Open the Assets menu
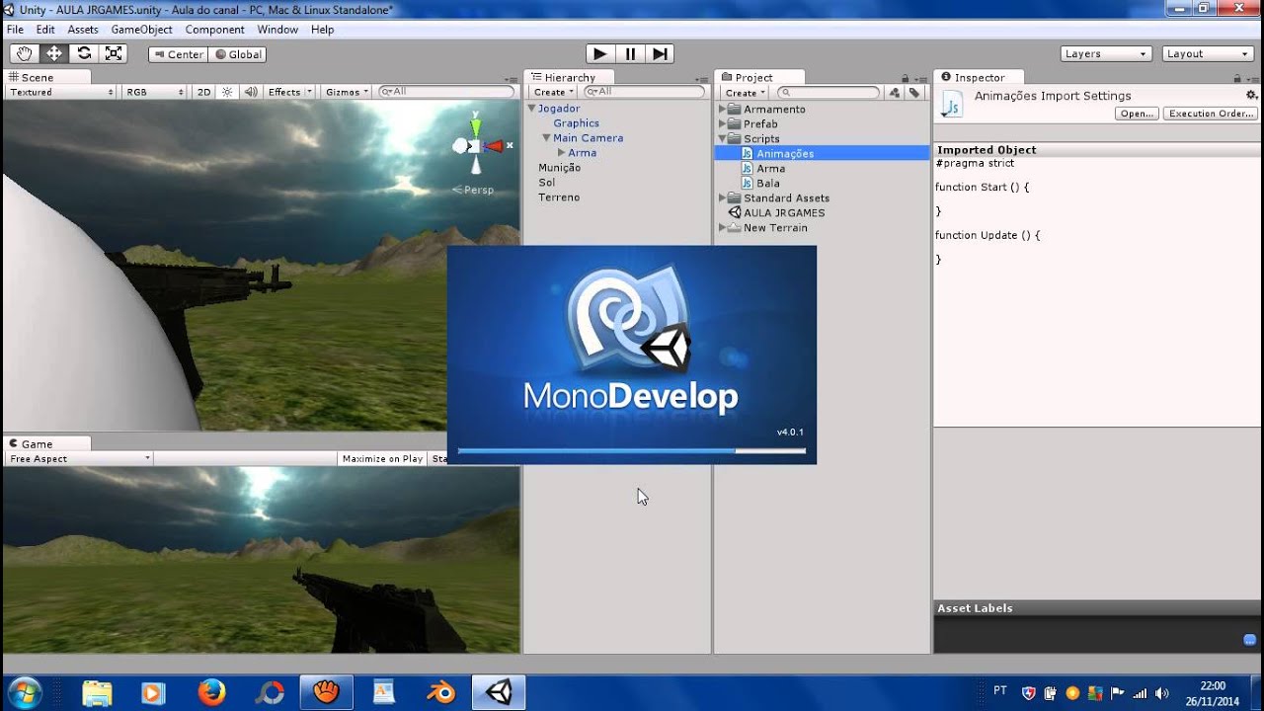Viewport: 1264px width, 711px height. pos(83,30)
